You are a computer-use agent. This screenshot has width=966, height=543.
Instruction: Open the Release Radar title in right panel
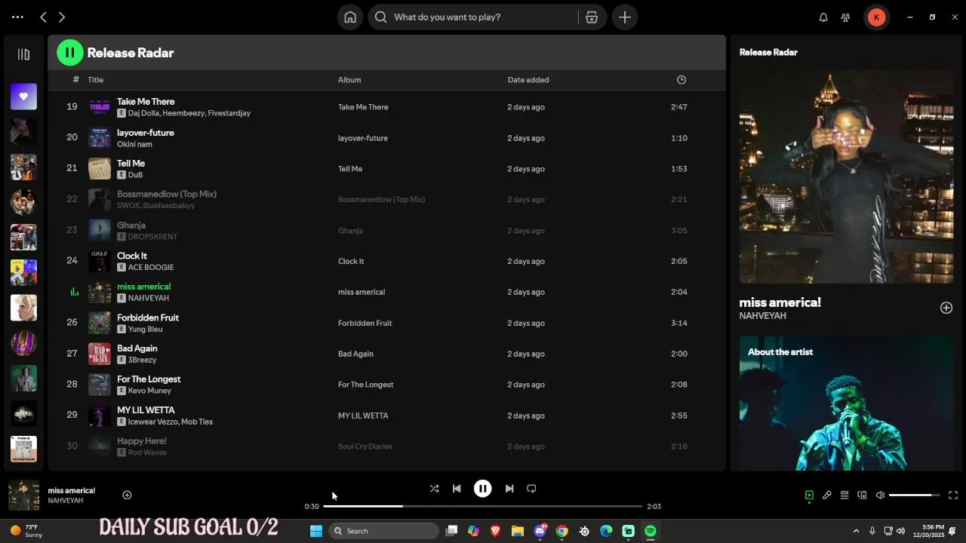point(768,52)
